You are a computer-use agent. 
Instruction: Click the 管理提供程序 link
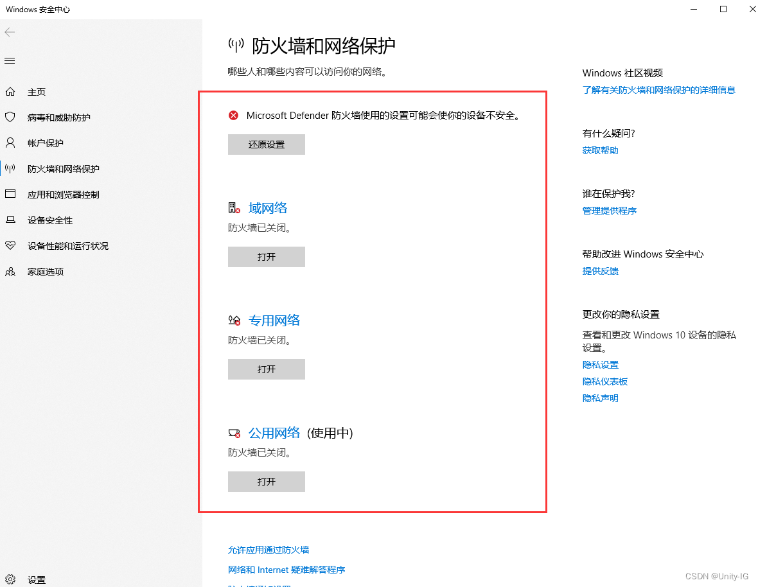click(610, 211)
